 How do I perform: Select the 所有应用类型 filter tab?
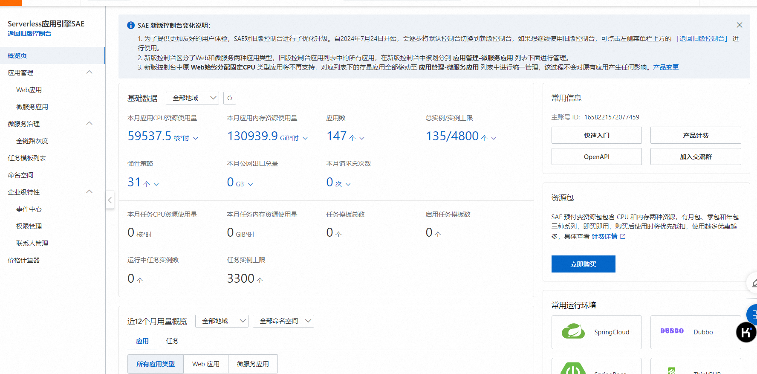pyautogui.click(x=156, y=364)
